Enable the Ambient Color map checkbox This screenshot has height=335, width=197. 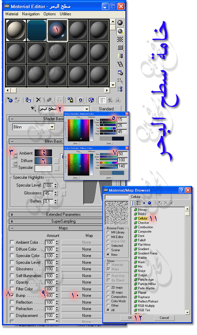pyautogui.click(x=12, y=242)
